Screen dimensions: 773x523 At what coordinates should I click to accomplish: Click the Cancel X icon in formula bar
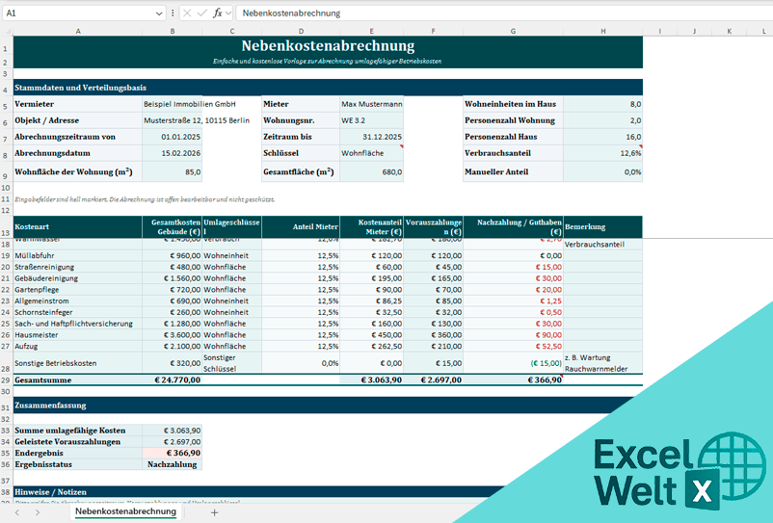(186, 13)
